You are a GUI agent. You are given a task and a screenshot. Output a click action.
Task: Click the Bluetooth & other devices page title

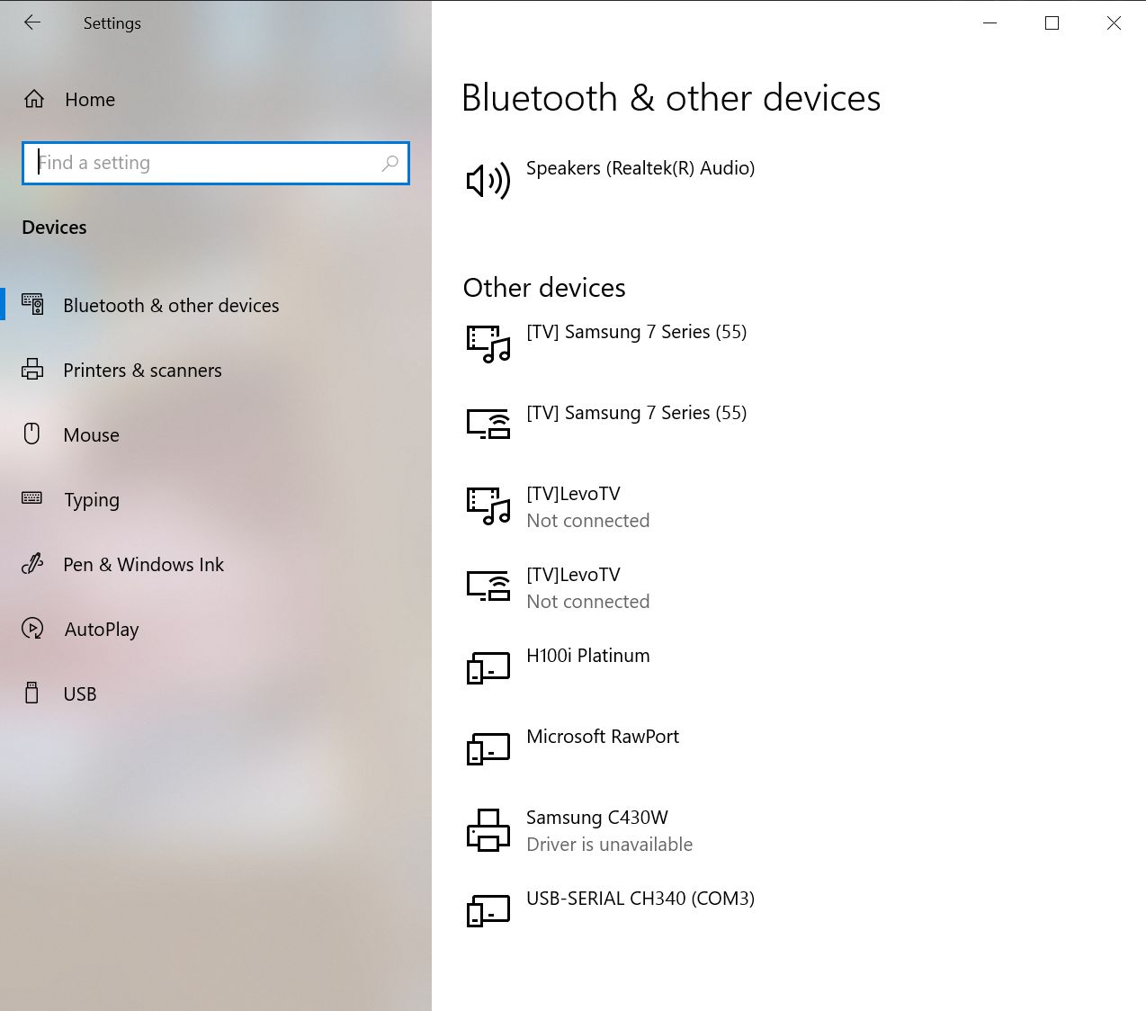[671, 98]
